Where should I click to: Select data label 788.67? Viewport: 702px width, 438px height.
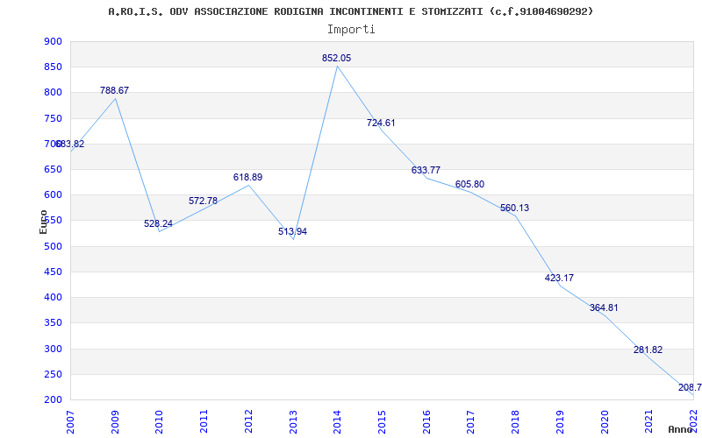point(114,90)
